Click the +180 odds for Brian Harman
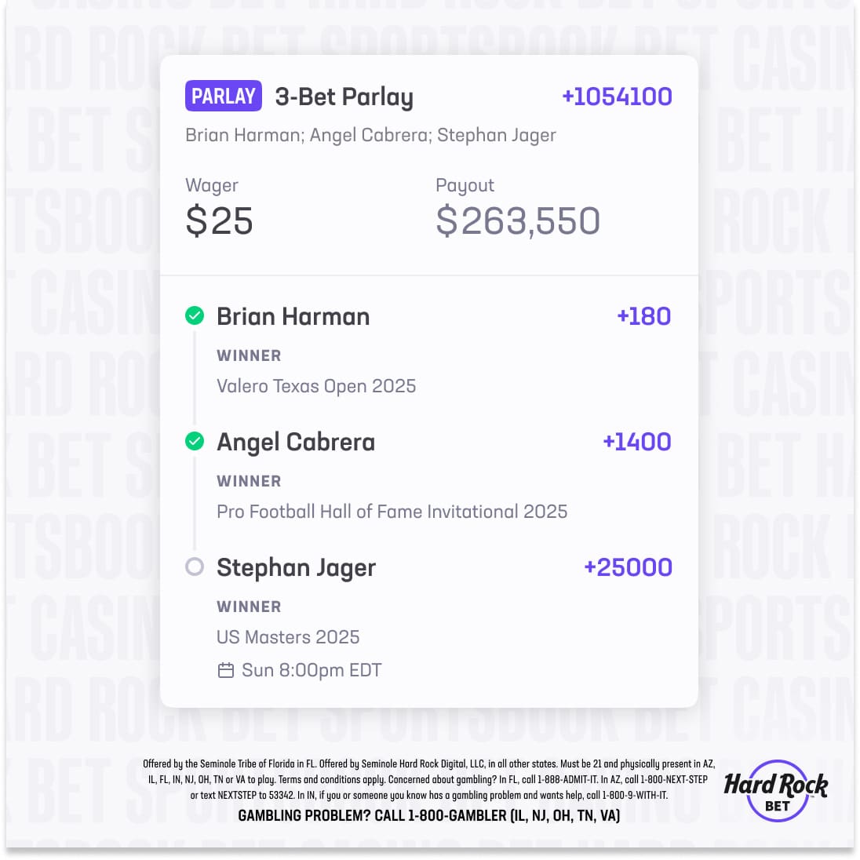This screenshot has height=860, width=860. (x=643, y=316)
